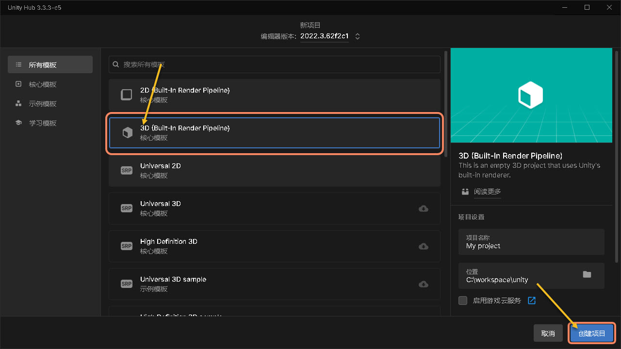Click the 核心模板 sidebar icon
Screen dimensions: 621x349
[18, 84]
